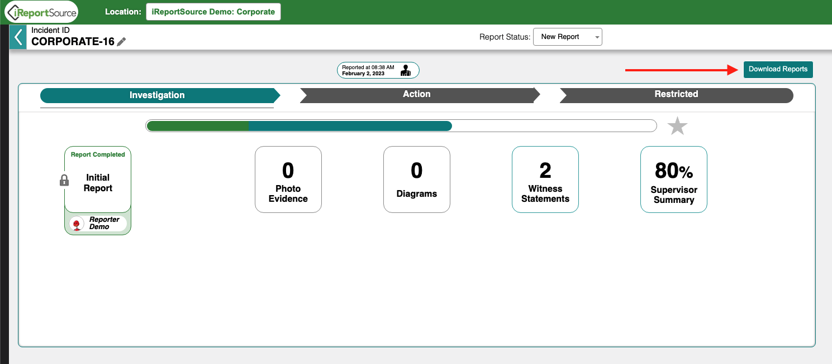Click the iReportSource logo
Image resolution: width=832 pixels, height=364 pixels.
[41, 12]
